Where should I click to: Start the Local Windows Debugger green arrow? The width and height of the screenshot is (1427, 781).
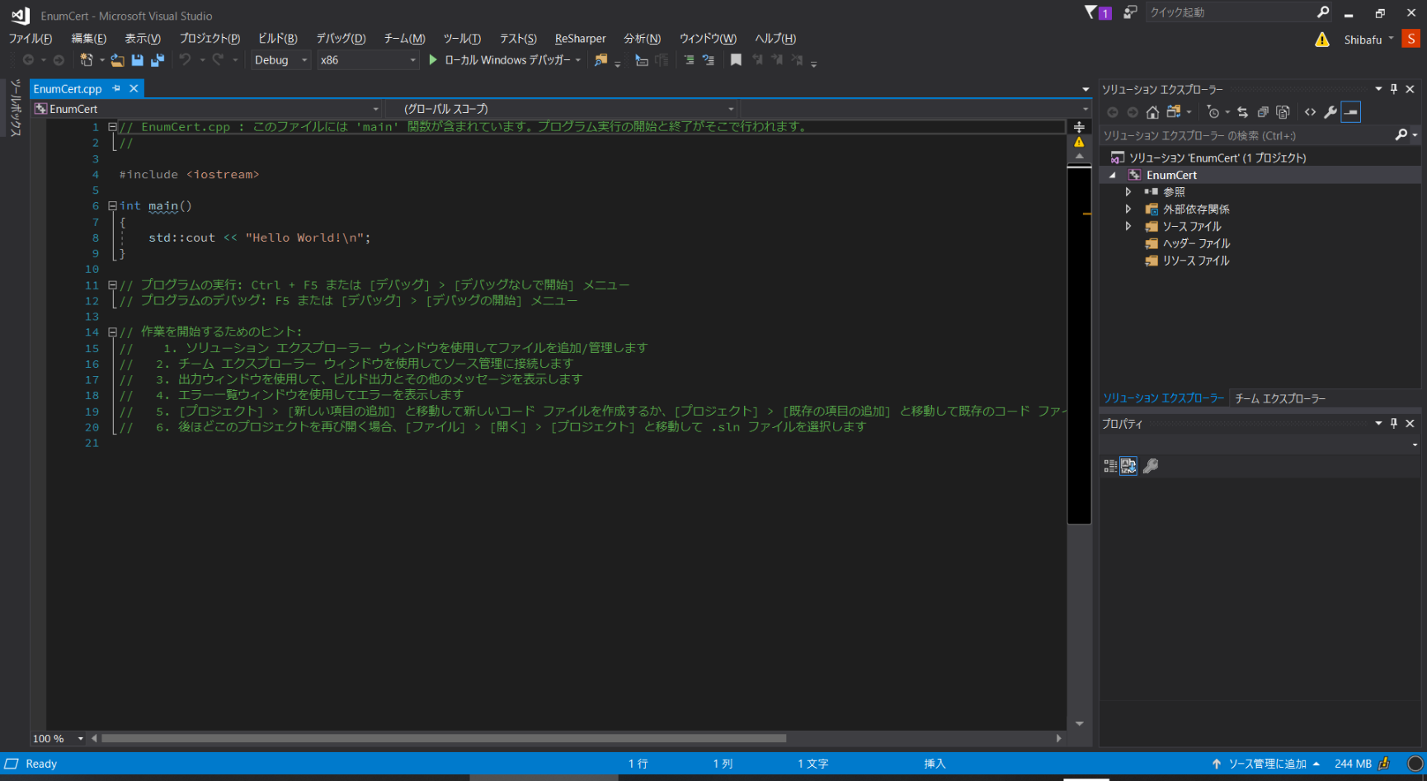pyautogui.click(x=433, y=60)
